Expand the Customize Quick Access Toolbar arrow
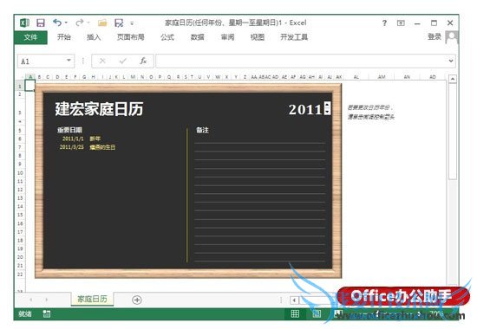 click(132, 23)
